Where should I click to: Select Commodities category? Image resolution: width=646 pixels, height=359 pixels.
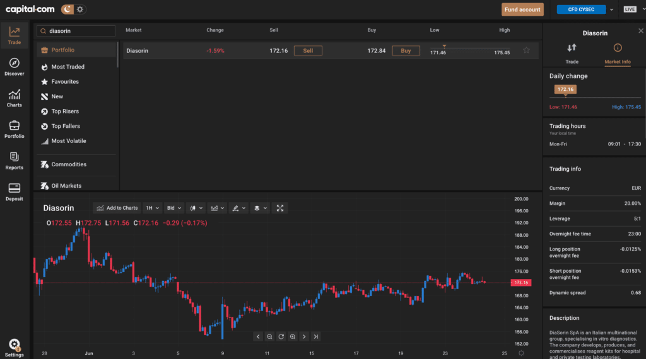(x=68, y=164)
